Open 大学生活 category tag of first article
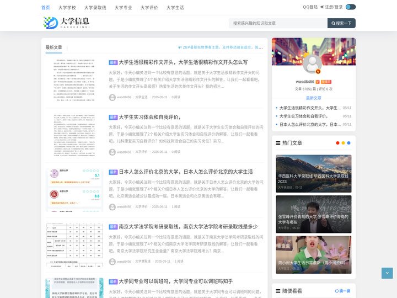 tap(141, 97)
